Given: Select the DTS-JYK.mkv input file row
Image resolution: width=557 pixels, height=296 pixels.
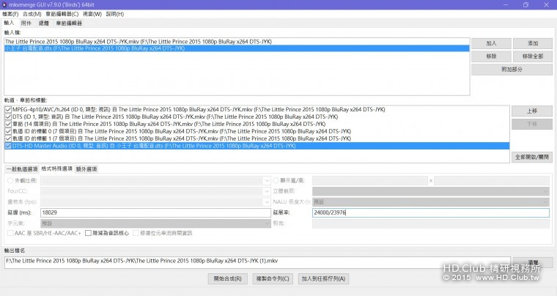Looking at the screenshot, I should [237, 42].
